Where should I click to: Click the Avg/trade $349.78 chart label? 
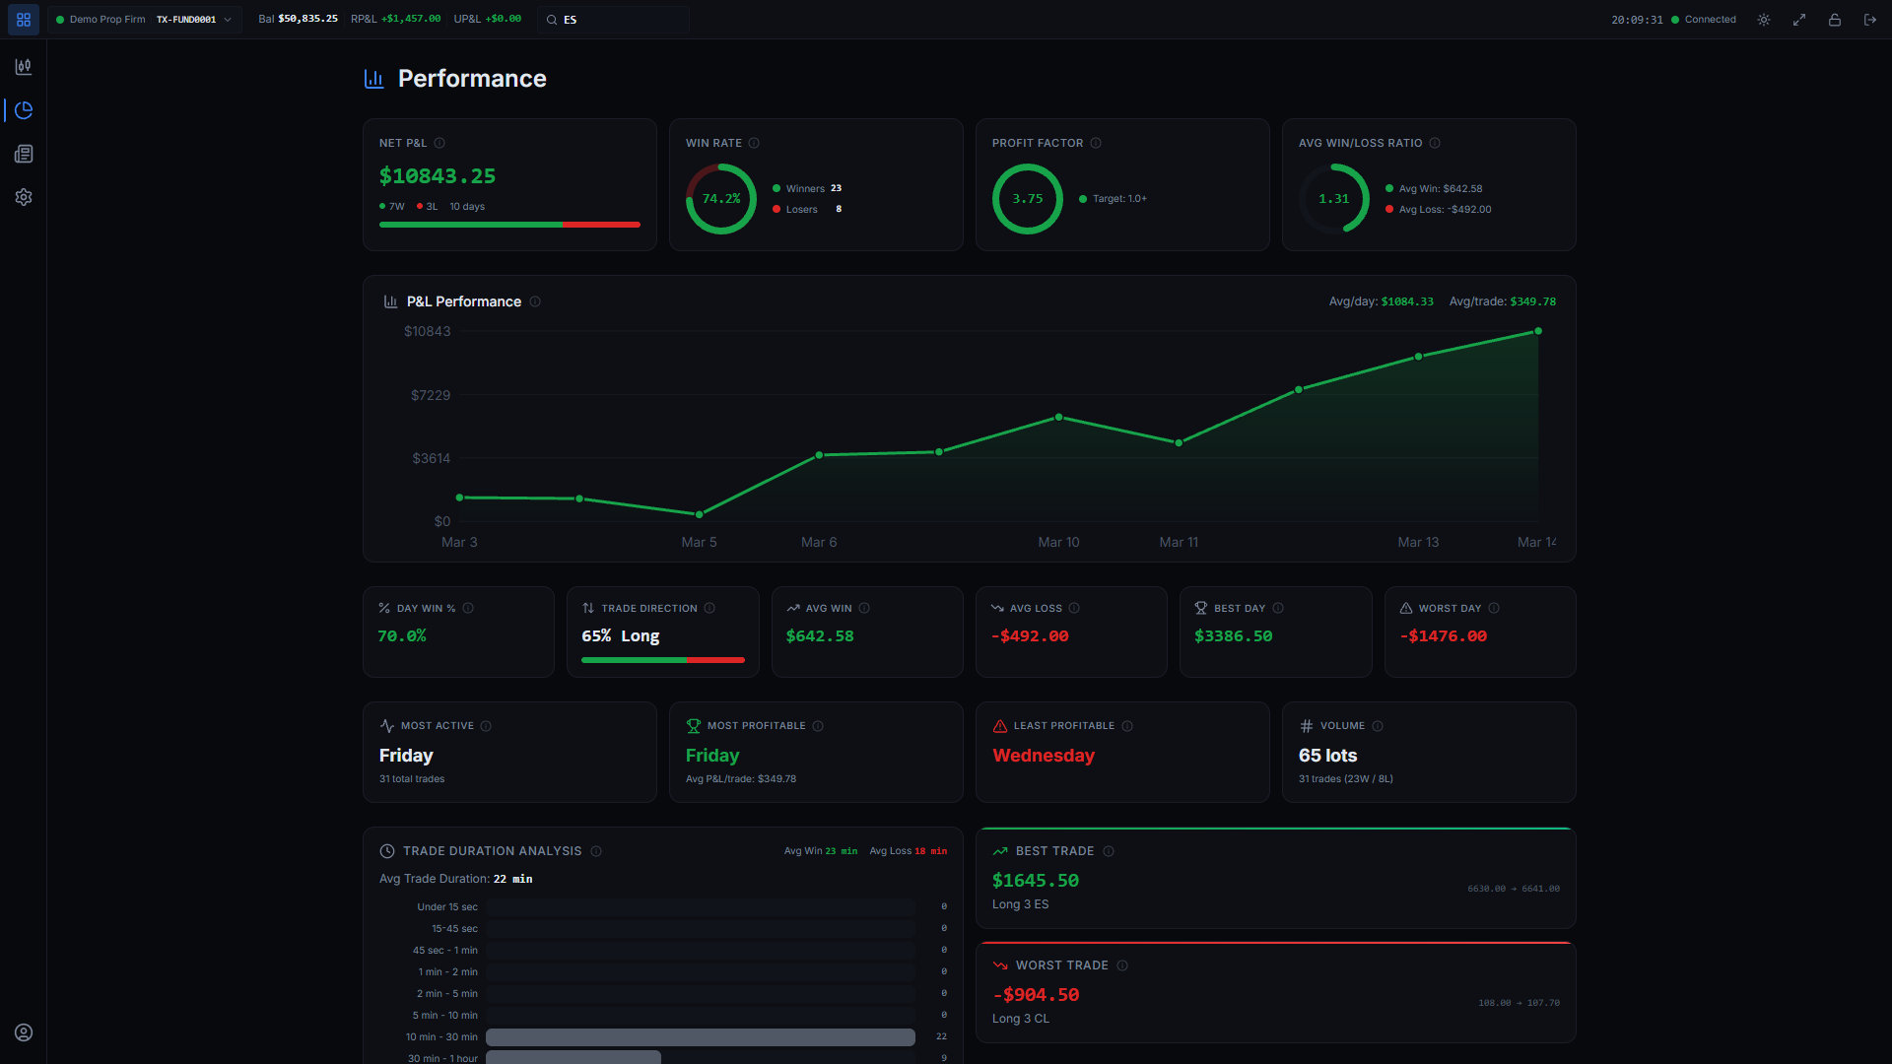1503,301
